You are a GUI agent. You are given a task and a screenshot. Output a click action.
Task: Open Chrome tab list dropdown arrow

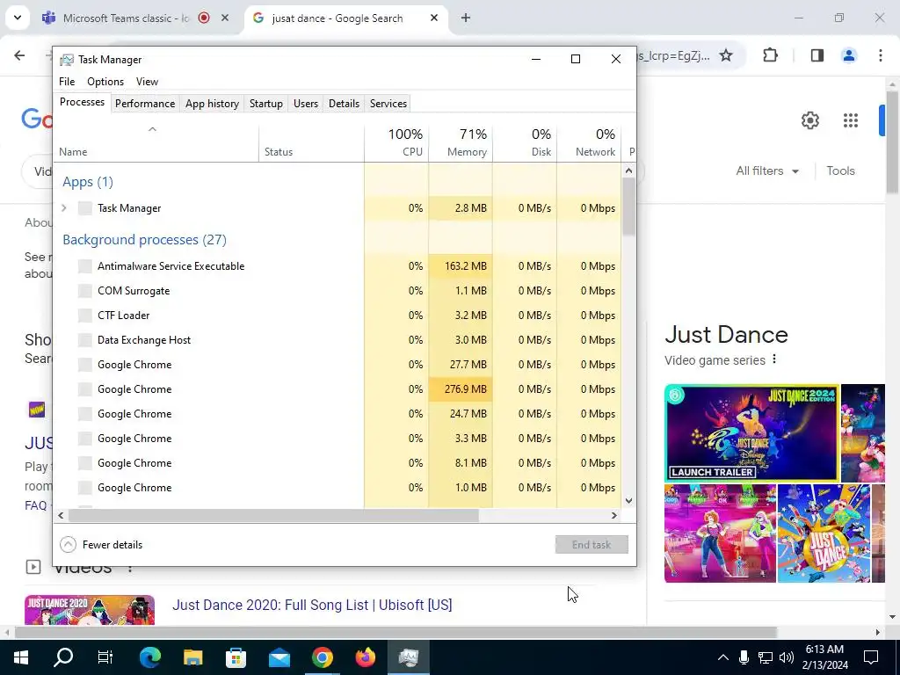tap(18, 18)
